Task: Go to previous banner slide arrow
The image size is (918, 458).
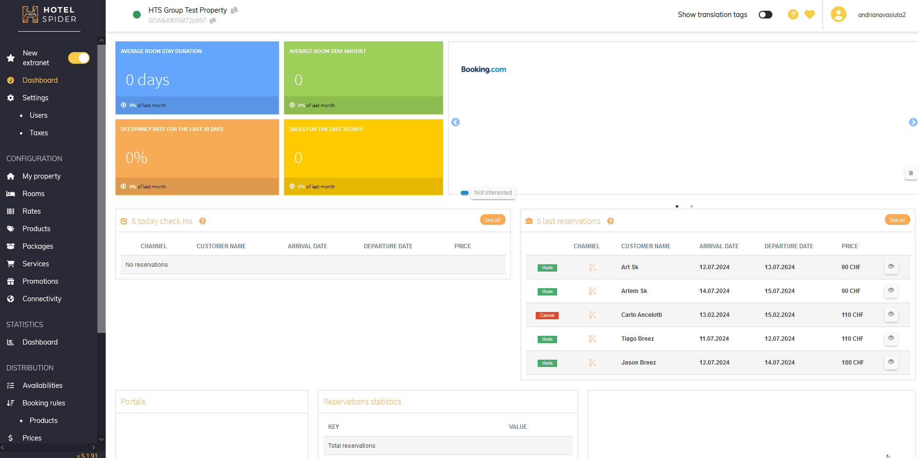Action: [x=455, y=122]
